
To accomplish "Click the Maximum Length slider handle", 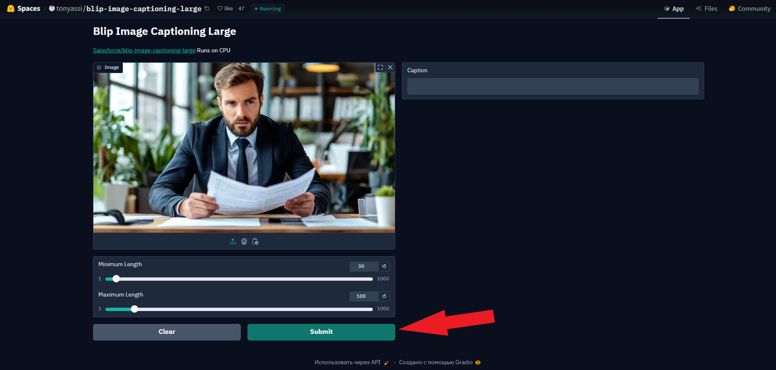I will [x=135, y=309].
